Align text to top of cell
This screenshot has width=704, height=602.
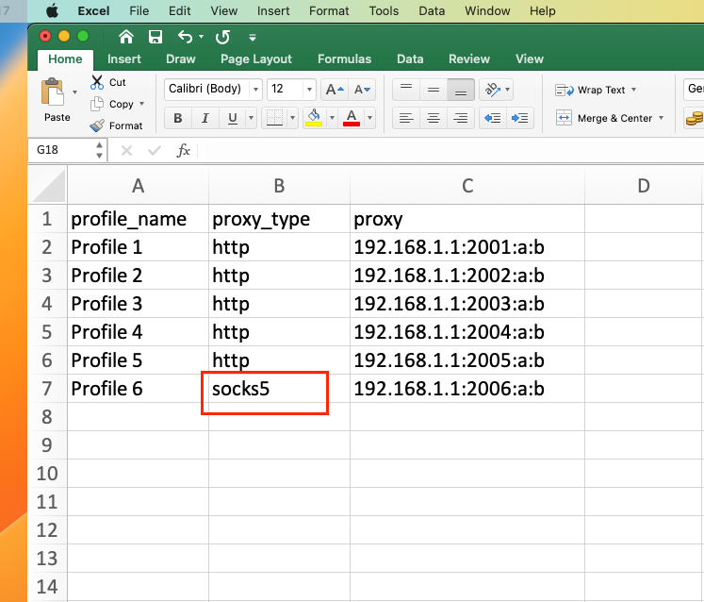406,90
